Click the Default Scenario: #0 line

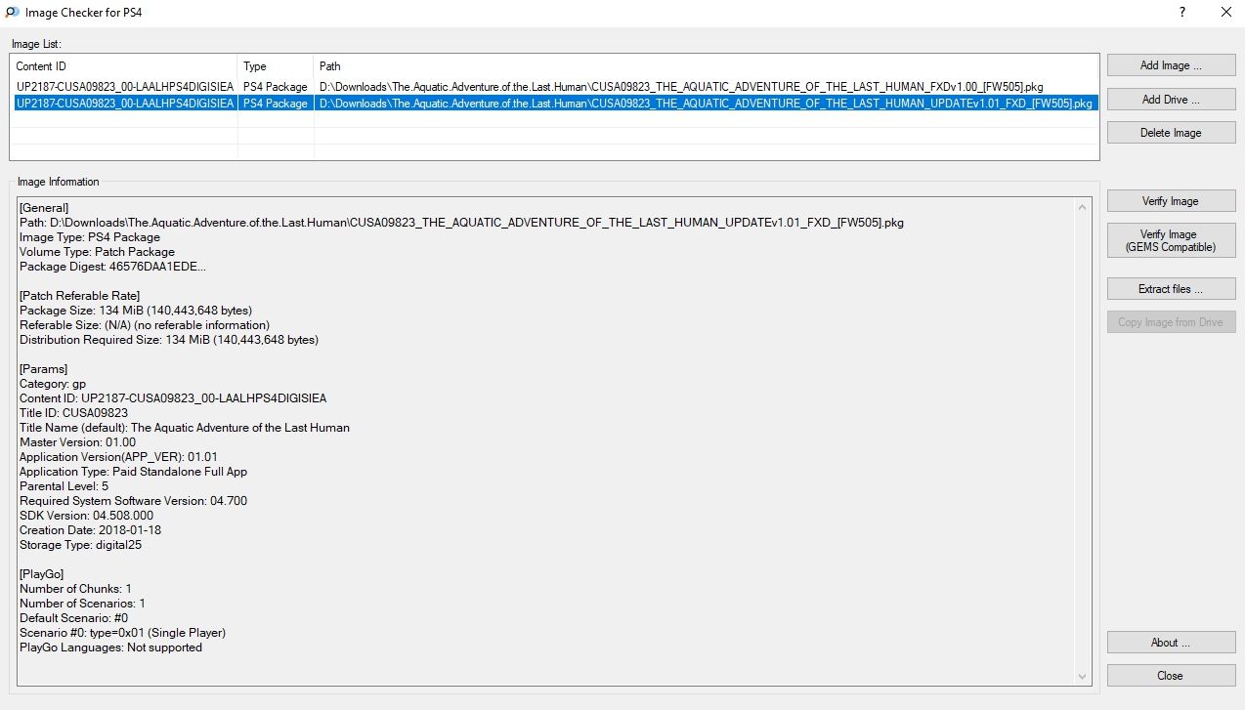point(73,618)
